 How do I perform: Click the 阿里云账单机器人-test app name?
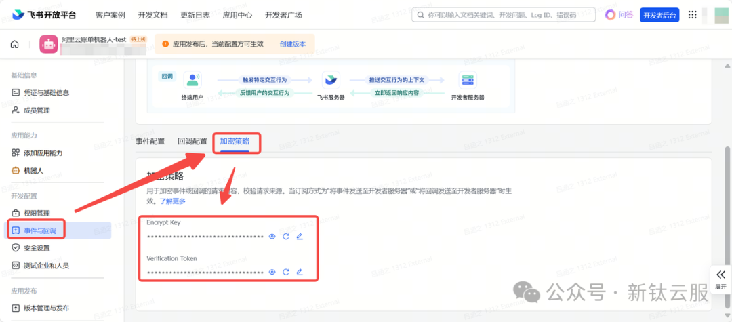[x=94, y=40]
